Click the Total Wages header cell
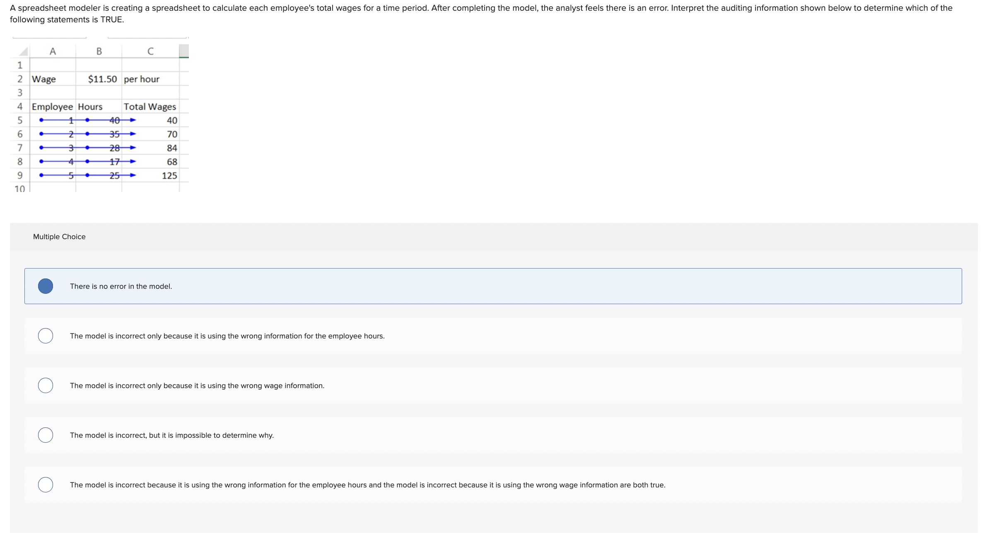Screen dimensions: 999x547 150,107
